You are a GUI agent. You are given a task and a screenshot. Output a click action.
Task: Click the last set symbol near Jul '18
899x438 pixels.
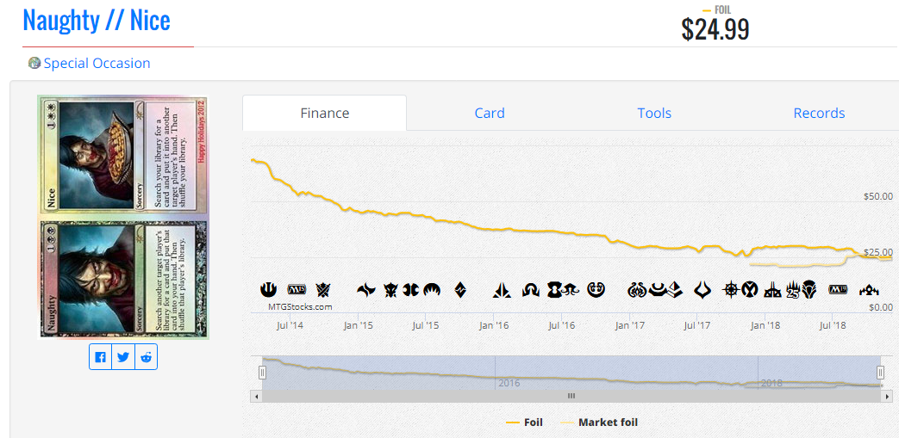[869, 291]
